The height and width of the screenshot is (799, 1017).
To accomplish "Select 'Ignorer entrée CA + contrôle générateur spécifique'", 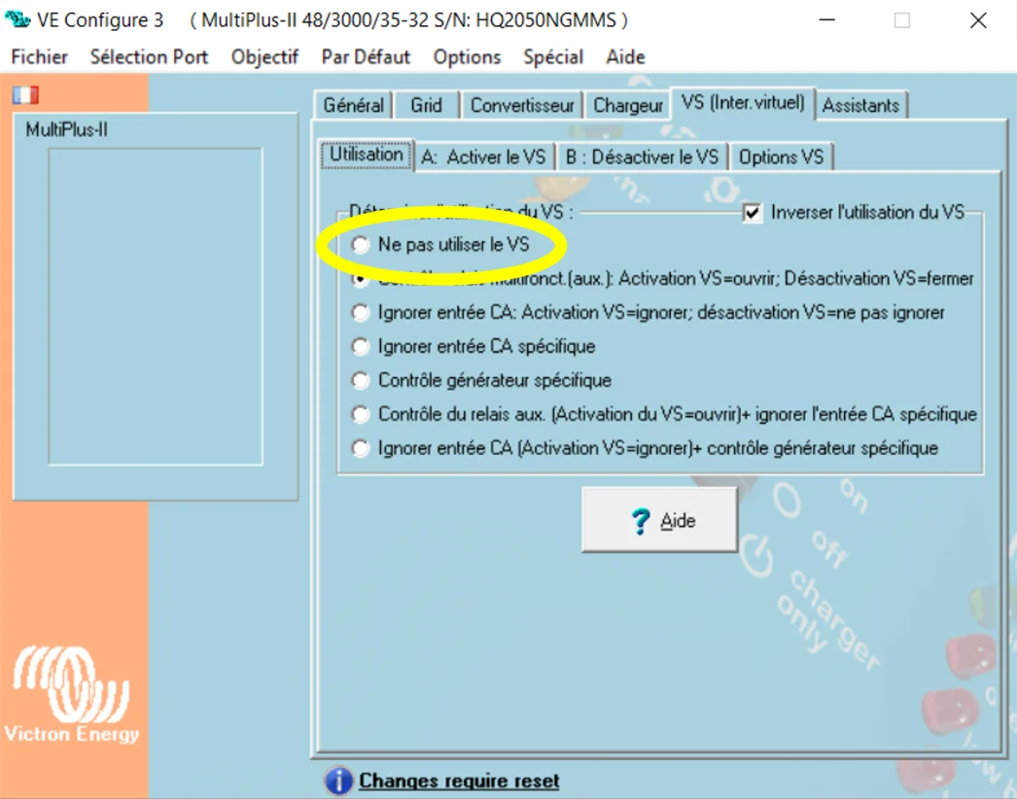I will tap(360, 448).
